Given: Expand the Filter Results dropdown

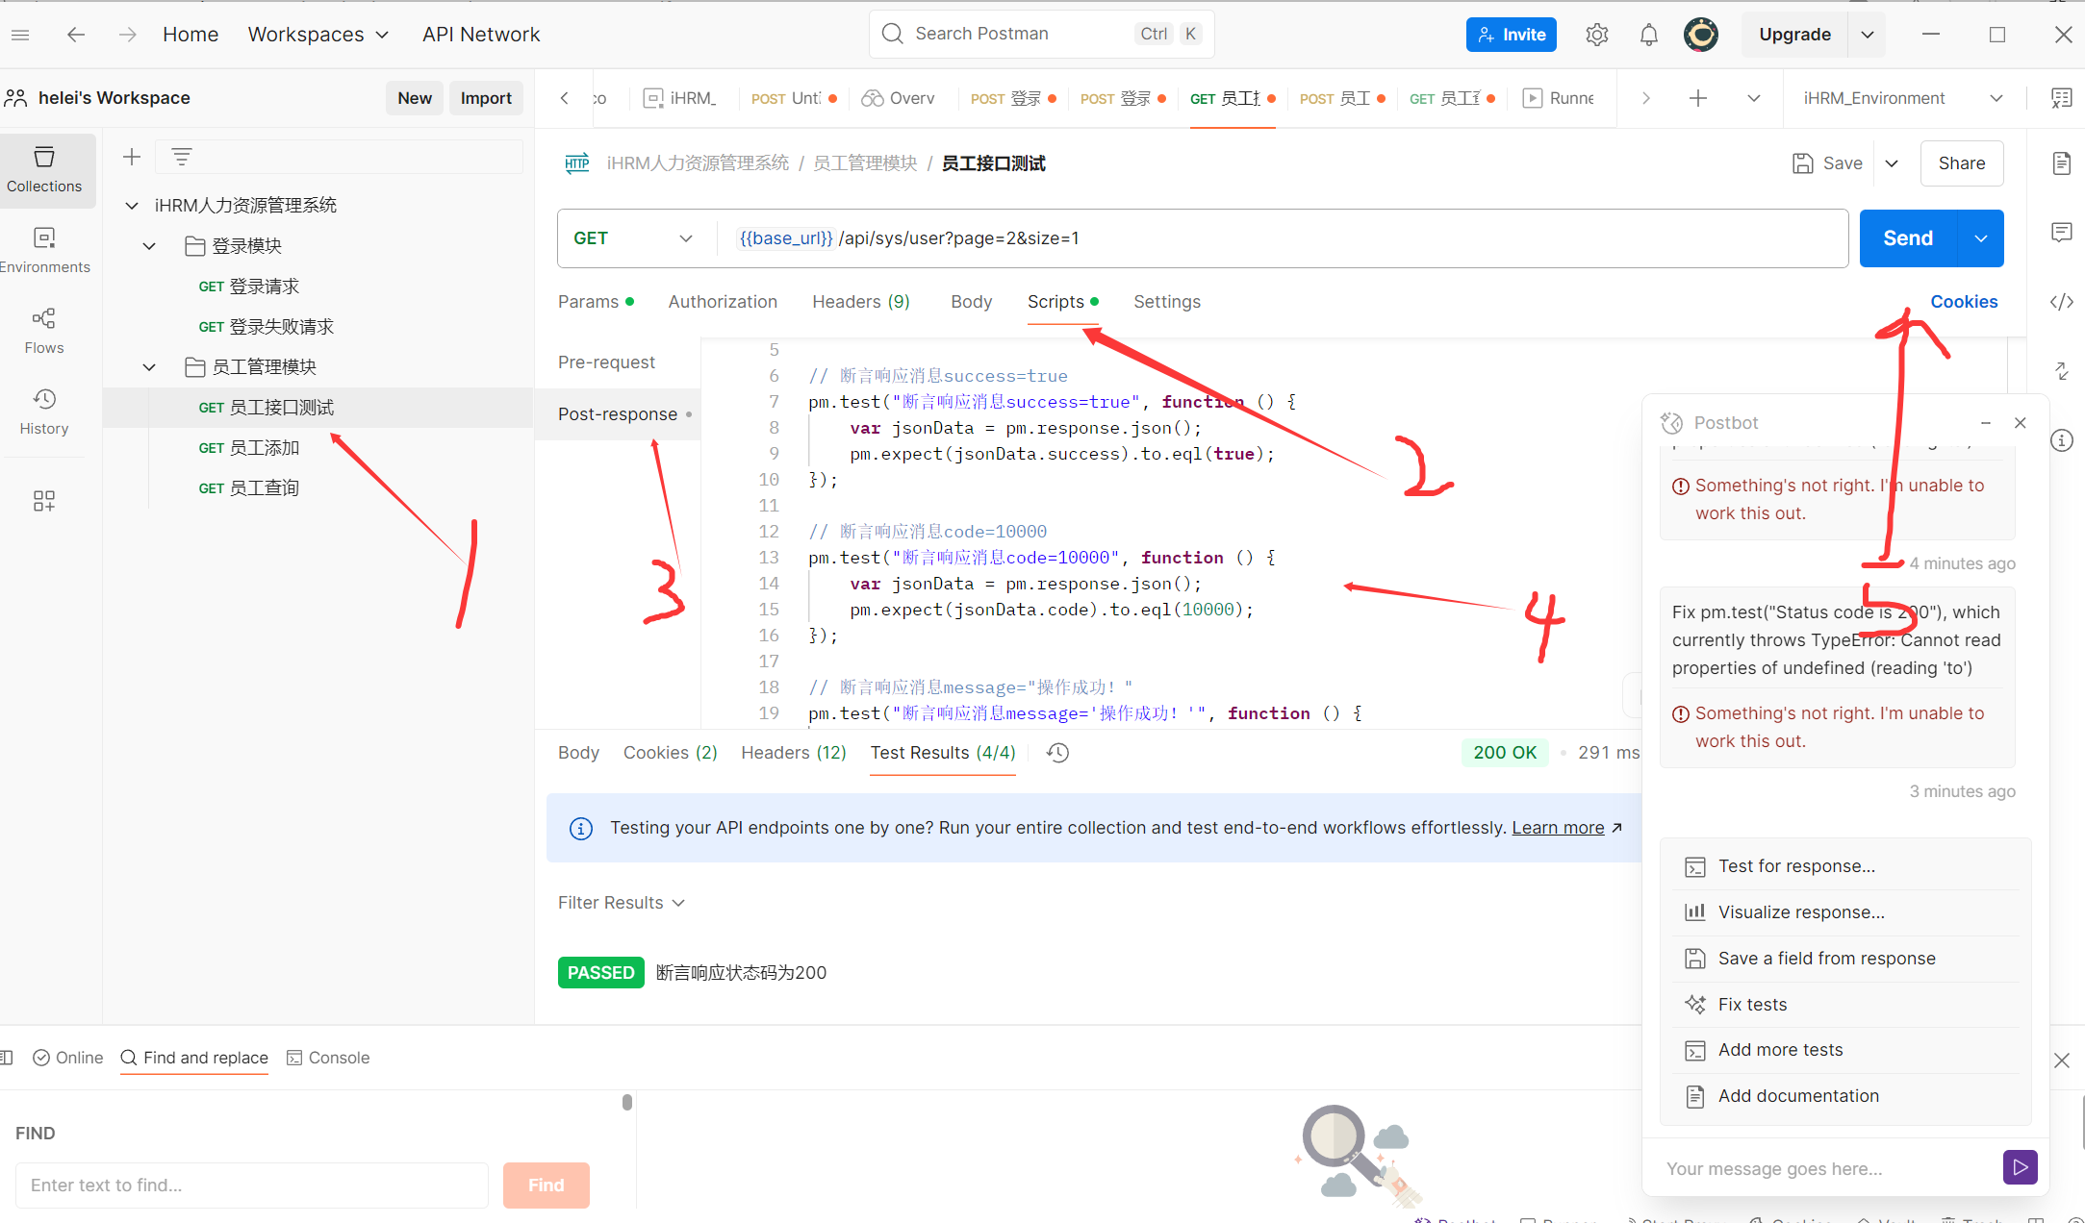Looking at the screenshot, I should coord(621,903).
